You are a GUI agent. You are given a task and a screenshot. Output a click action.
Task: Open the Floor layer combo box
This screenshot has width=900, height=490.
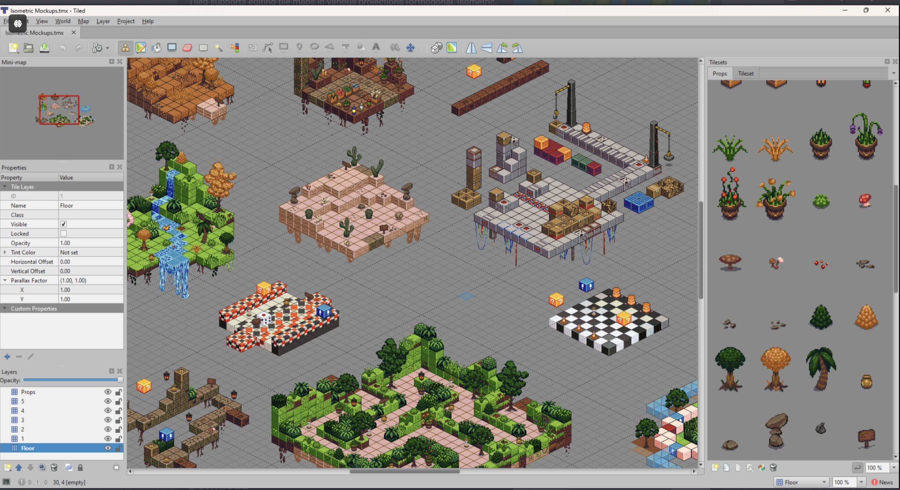[x=801, y=482]
